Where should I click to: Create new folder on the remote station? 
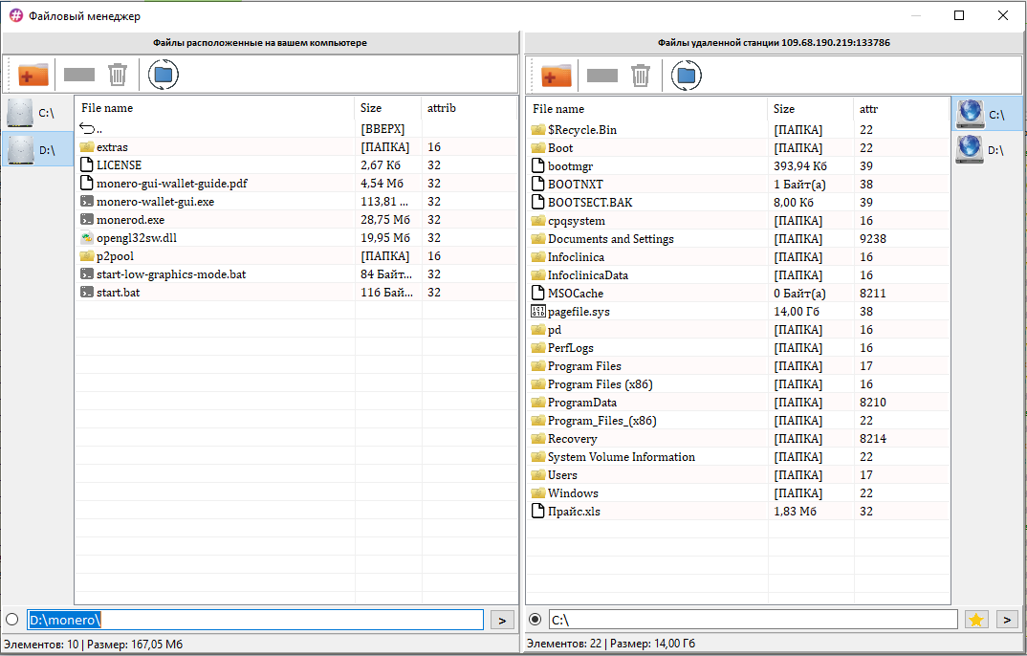point(557,76)
